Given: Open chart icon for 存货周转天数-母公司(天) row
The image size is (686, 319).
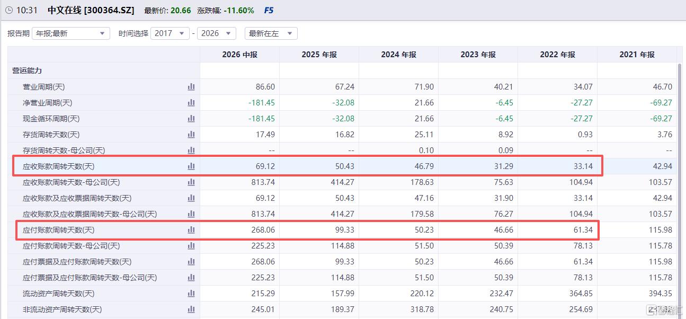Looking at the screenshot, I should pos(191,150).
